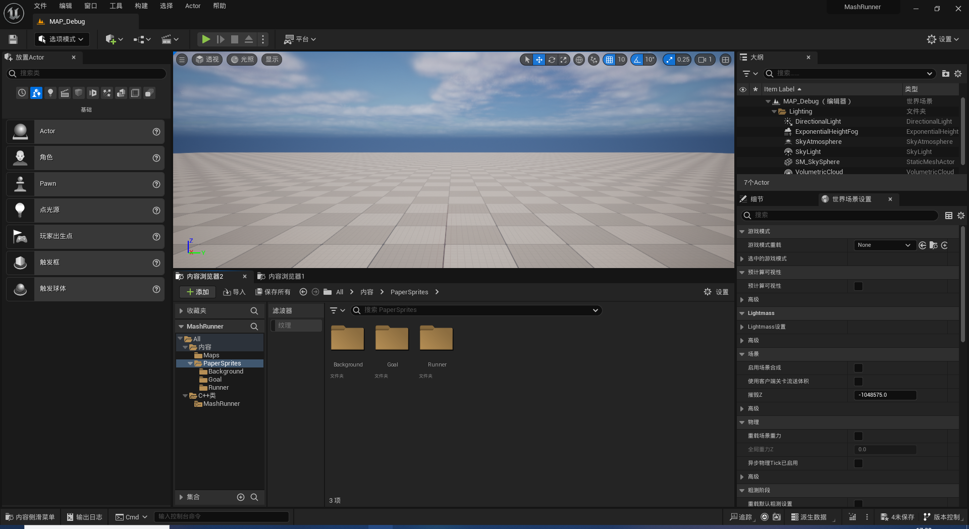Viewport: 969px width, 529px height.
Task: Enable the Precompute Visibility checkbox
Action: click(858, 286)
